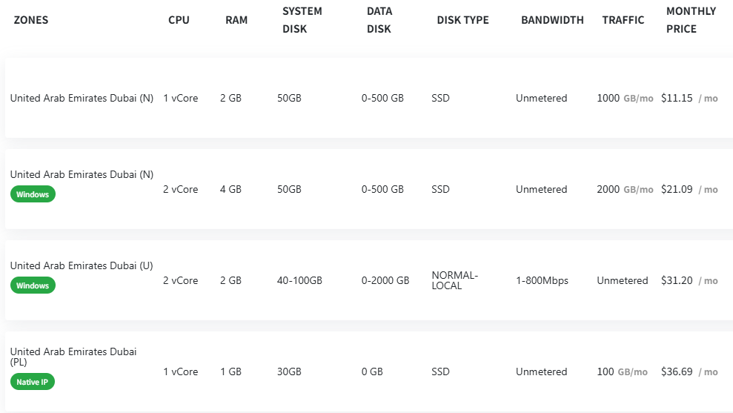This screenshot has width=733, height=413.
Task: Click the Windows badge in the 2 vCore 4 GB row
Action: (33, 194)
